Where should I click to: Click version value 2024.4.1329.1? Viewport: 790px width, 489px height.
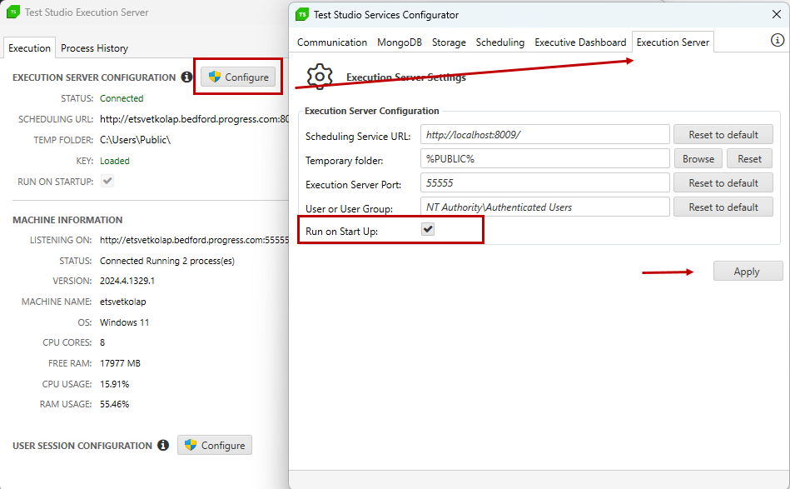coord(127,281)
